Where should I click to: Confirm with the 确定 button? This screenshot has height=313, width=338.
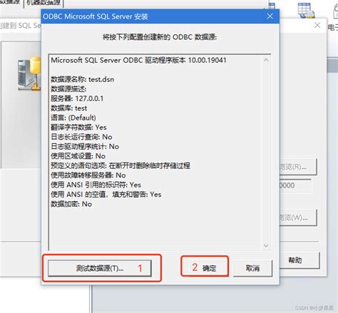click(205, 268)
